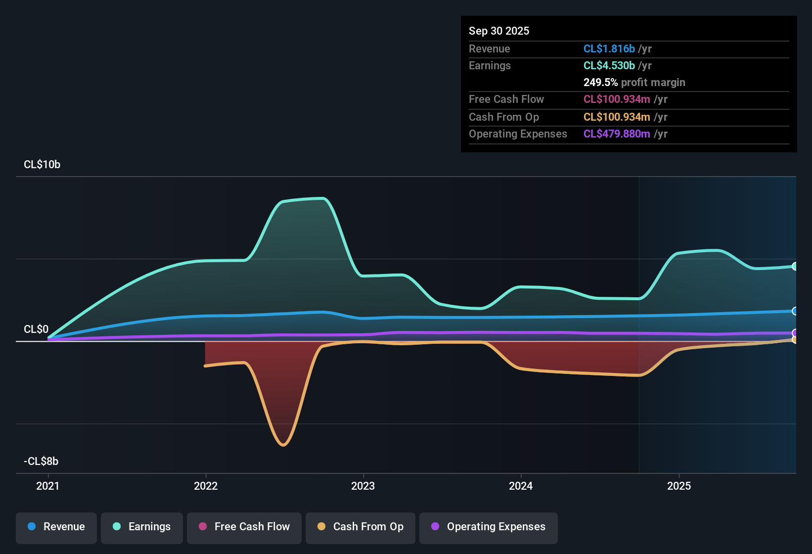
Task: Click the Earnings peak in late 2022
Action: (x=323, y=198)
